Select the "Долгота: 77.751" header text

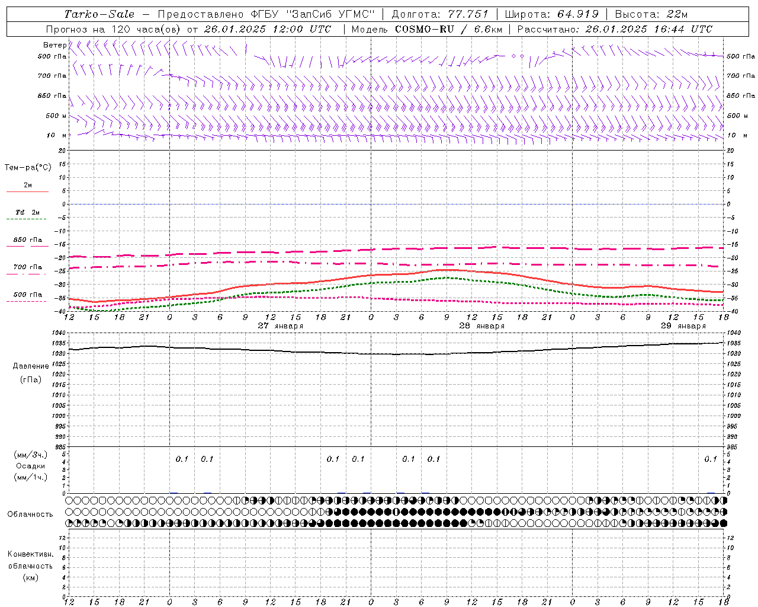(440, 14)
